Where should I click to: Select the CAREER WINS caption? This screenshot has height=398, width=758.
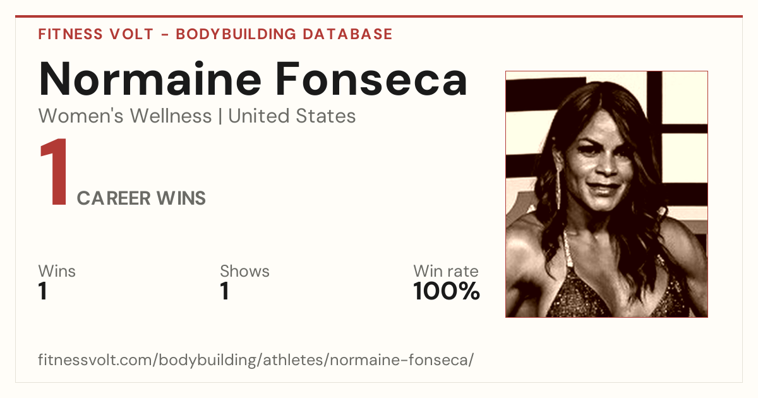pos(141,198)
